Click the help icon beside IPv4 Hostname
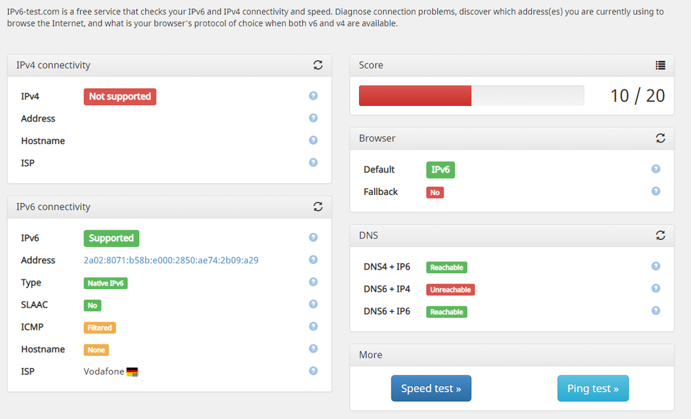691x419 pixels. click(x=313, y=140)
